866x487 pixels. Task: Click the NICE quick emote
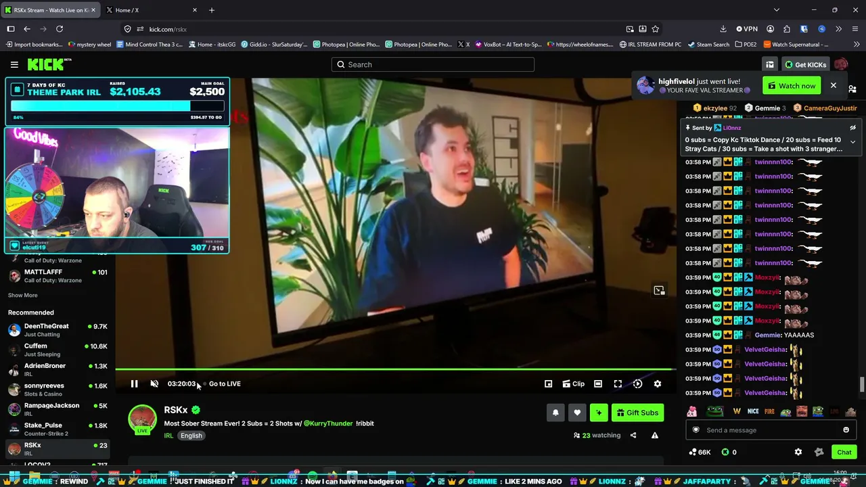753,411
